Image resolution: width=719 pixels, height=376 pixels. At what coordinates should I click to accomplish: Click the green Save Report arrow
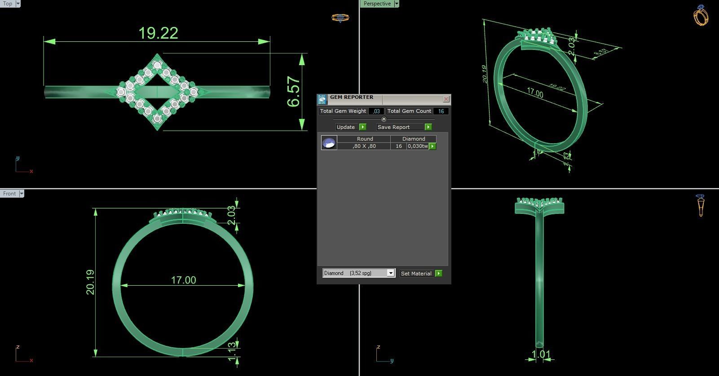(x=428, y=127)
